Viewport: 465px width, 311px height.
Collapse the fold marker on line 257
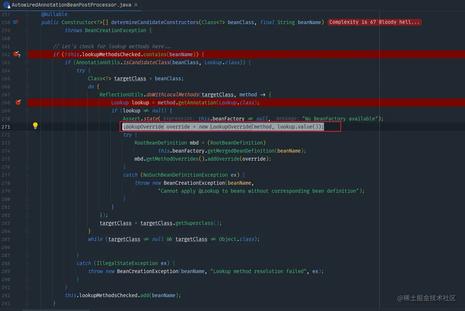point(27,14)
